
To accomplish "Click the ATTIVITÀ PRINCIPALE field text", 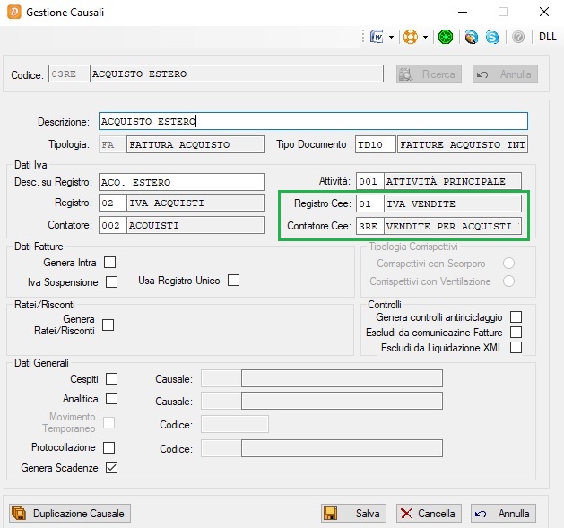I will pos(453,181).
